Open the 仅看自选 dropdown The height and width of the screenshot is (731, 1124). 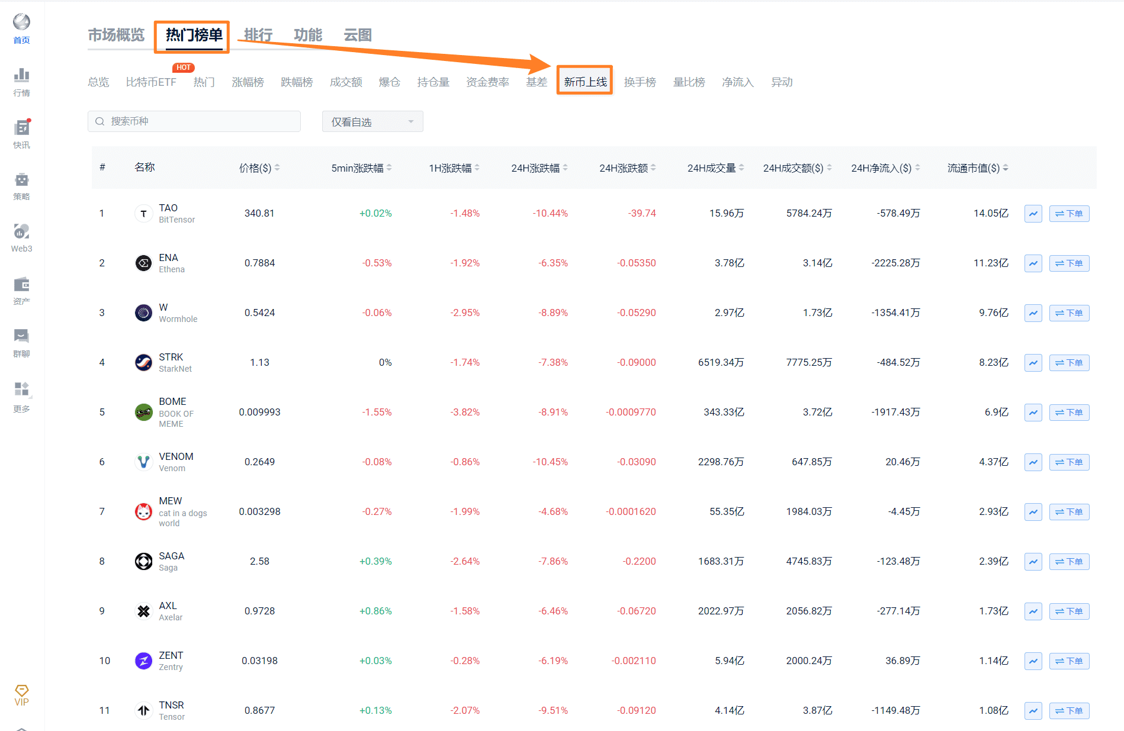372,122
